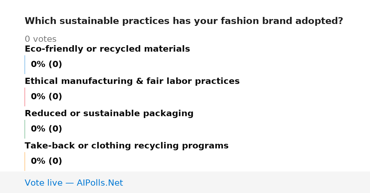The width and height of the screenshot is (370, 193).
Task: Click the red bar under Ethical manufacturing
Action: coord(25,97)
